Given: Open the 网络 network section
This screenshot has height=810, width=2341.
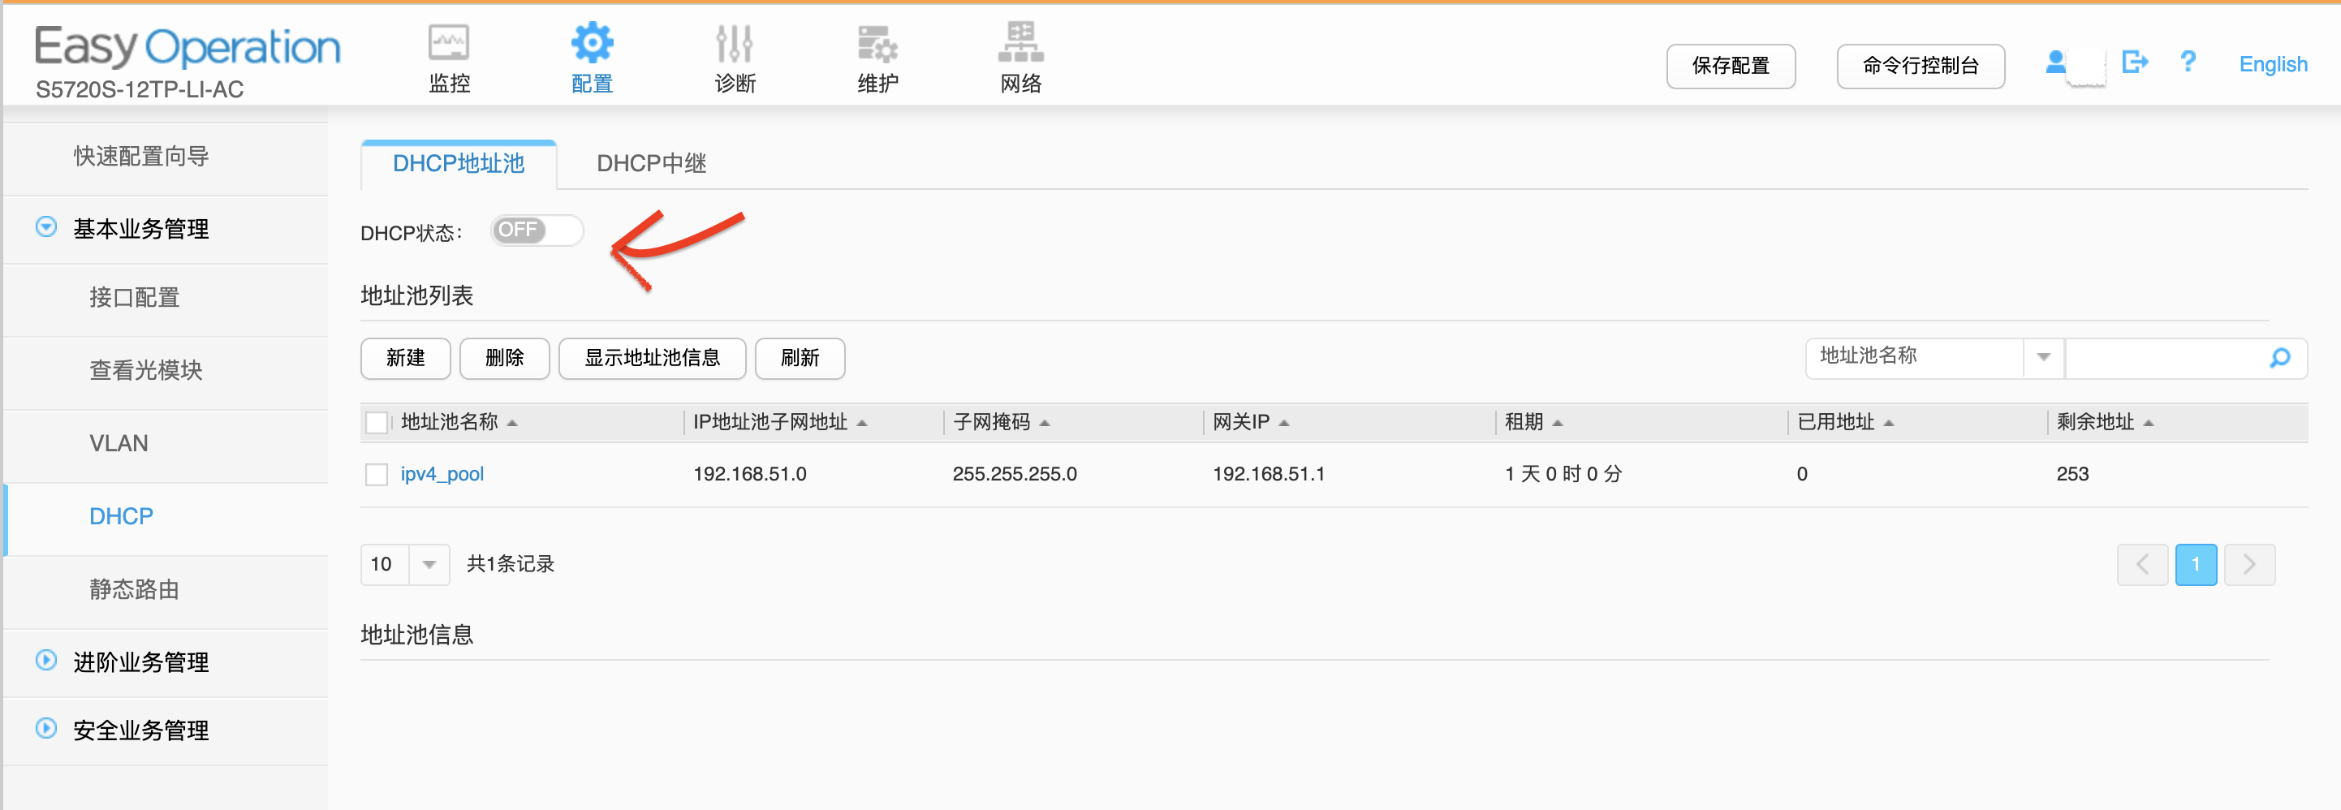Looking at the screenshot, I should tap(1020, 59).
